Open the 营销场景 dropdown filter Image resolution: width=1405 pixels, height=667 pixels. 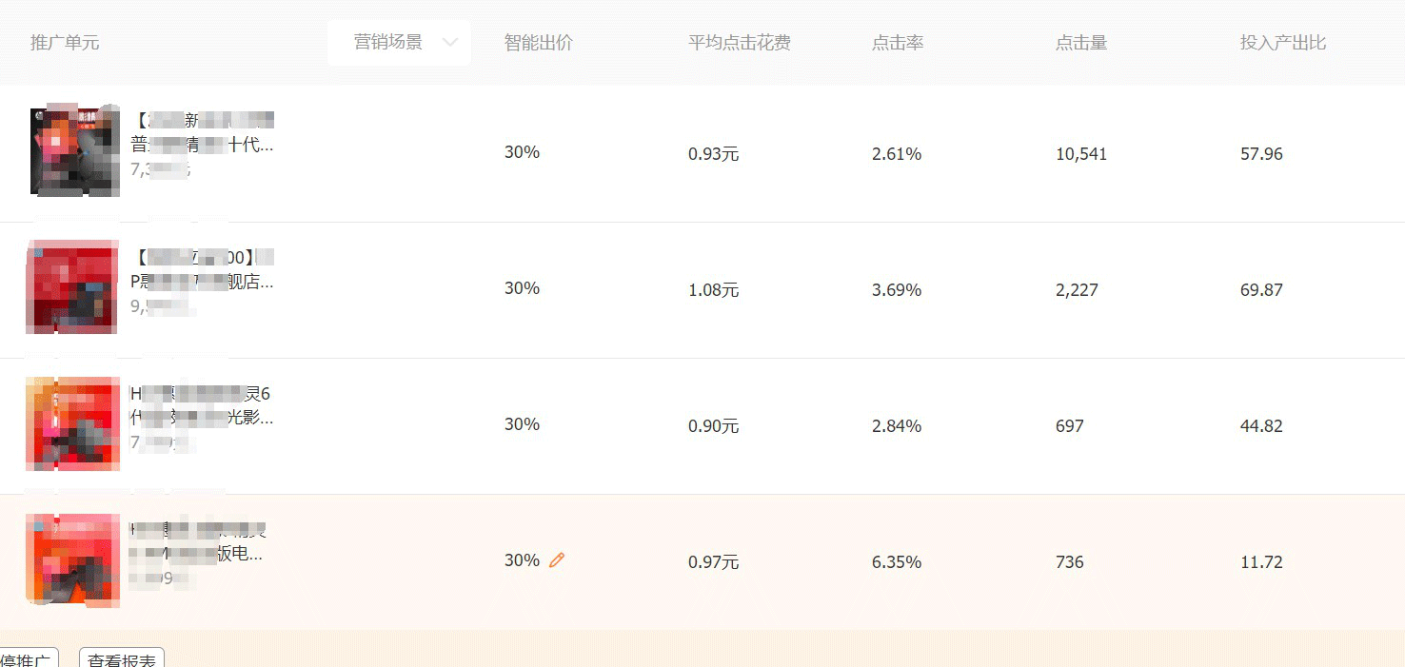[x=398, y=43]
